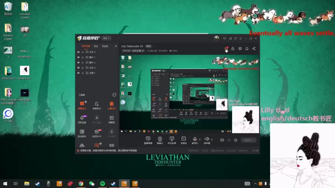This screenshot has height=188, width=335.
Task: Open the orange gift box tool
Action: pyautogui.click(x=111, y=105)
